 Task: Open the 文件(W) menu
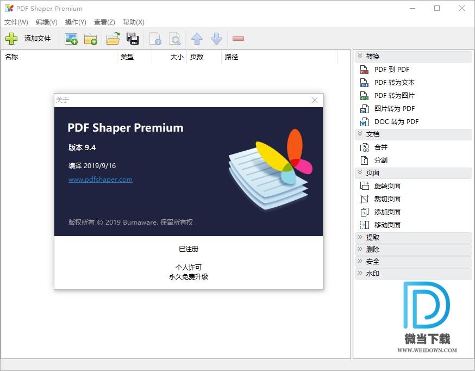pyautogui.click(x=16, y=22)
